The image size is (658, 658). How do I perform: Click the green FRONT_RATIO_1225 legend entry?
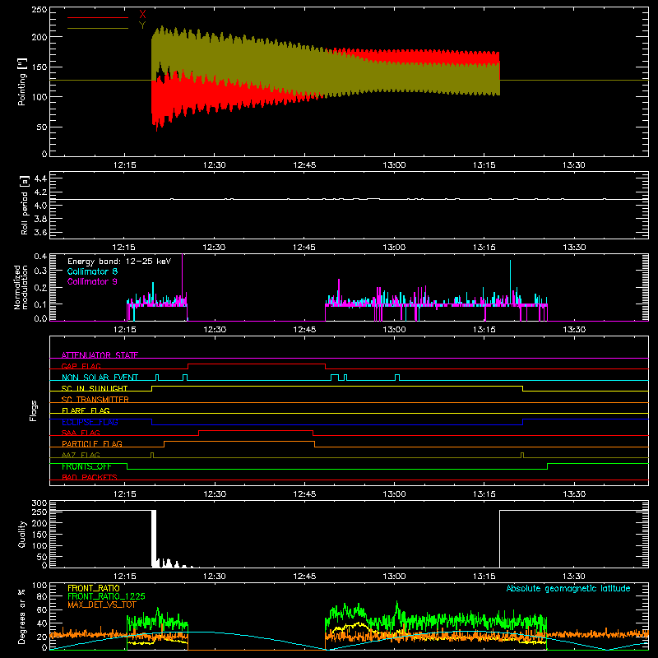click(x=106, y=596)
